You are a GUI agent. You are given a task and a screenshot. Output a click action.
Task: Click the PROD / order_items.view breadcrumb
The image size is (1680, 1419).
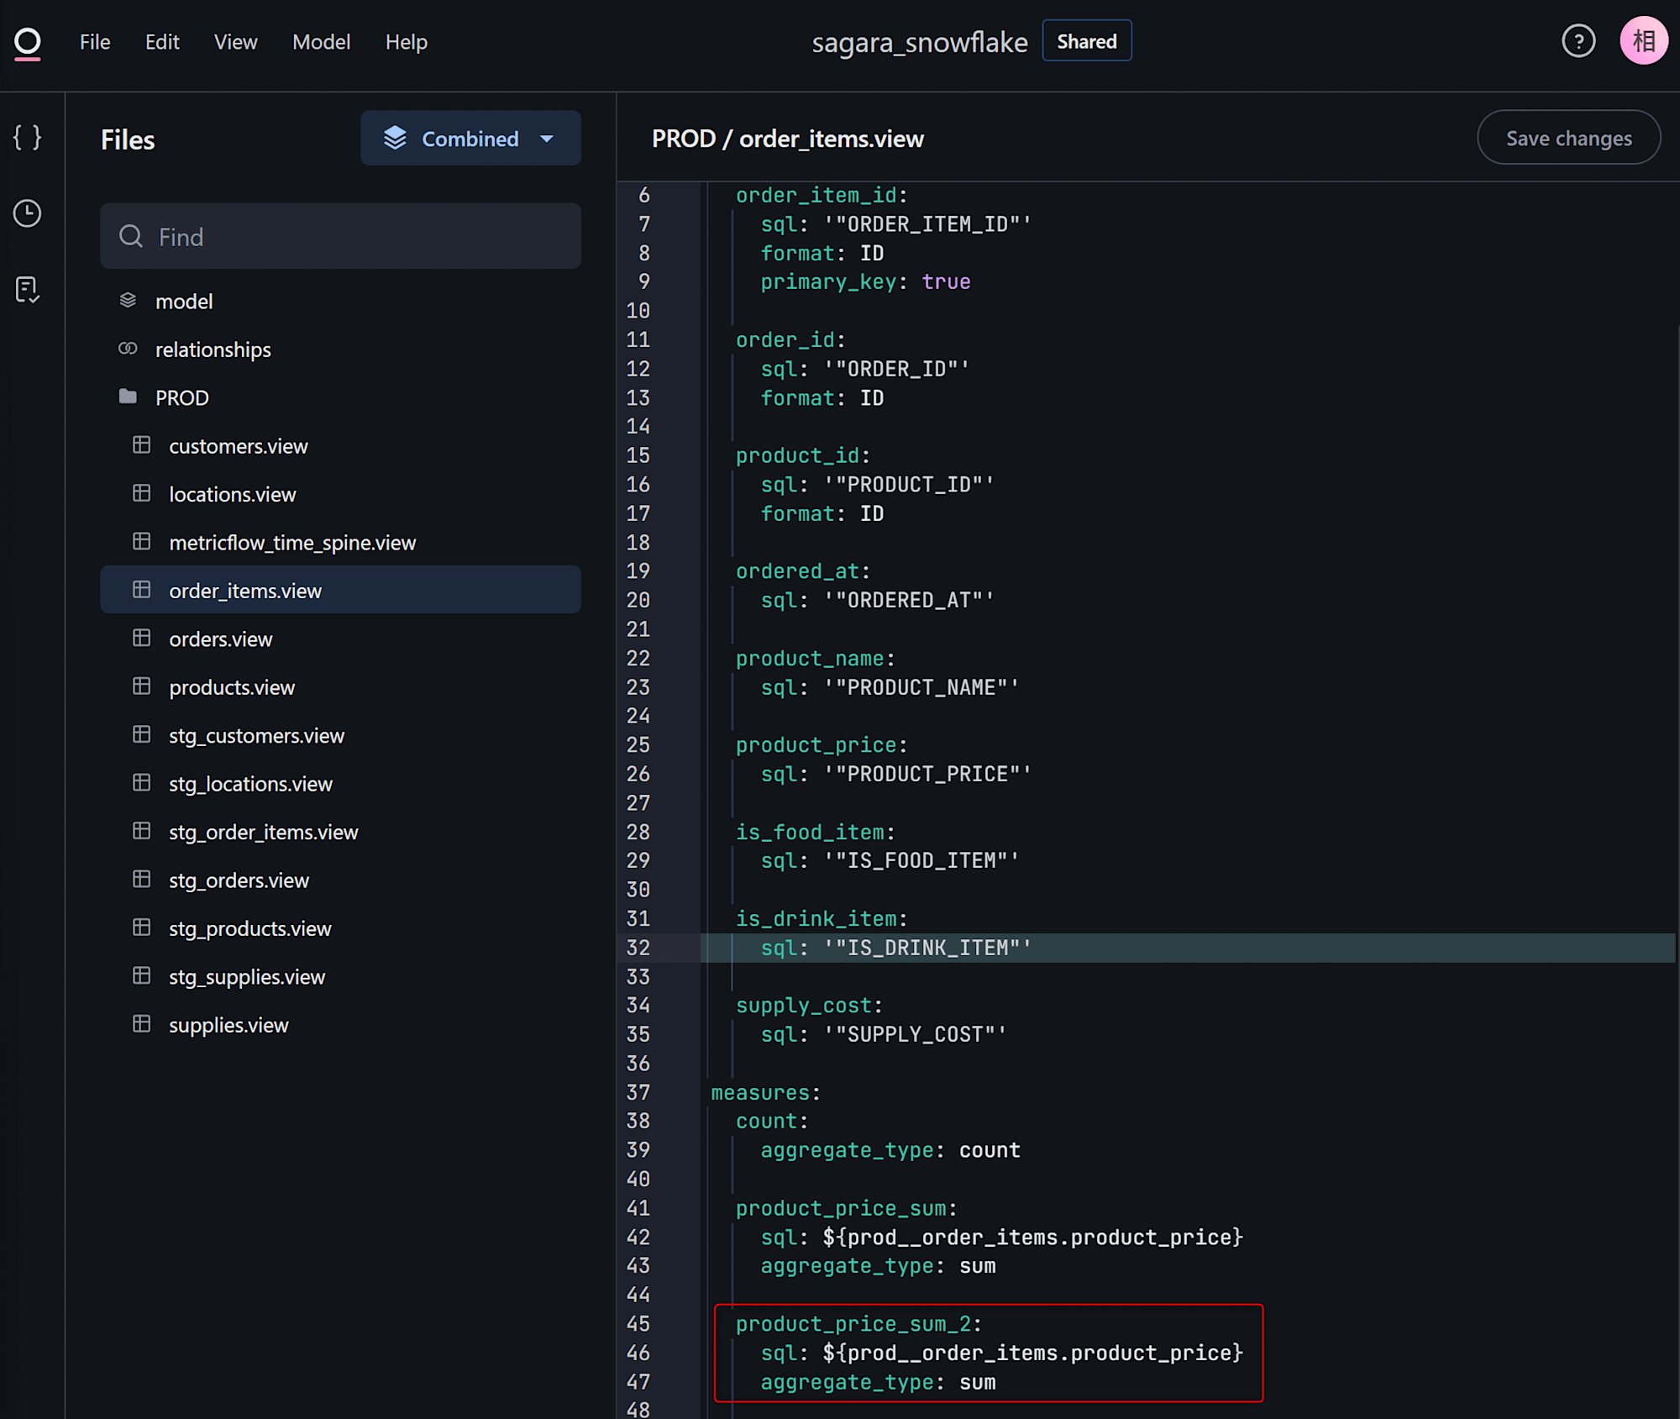(788, 139)
